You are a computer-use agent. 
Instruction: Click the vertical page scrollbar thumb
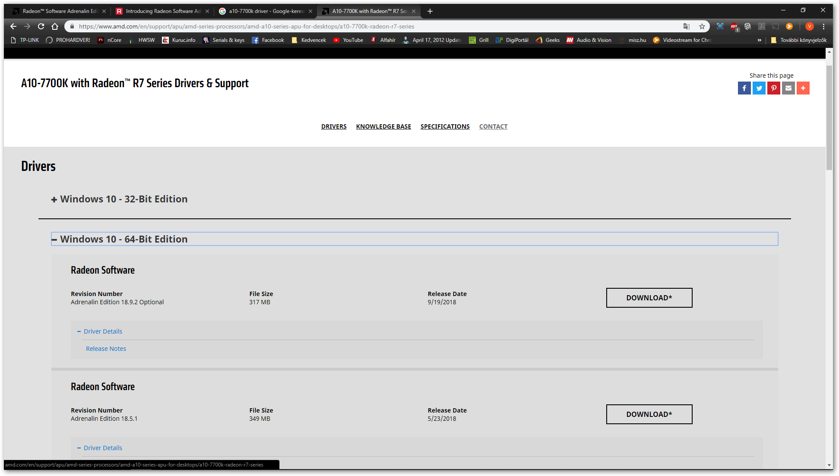pos(829,118)
